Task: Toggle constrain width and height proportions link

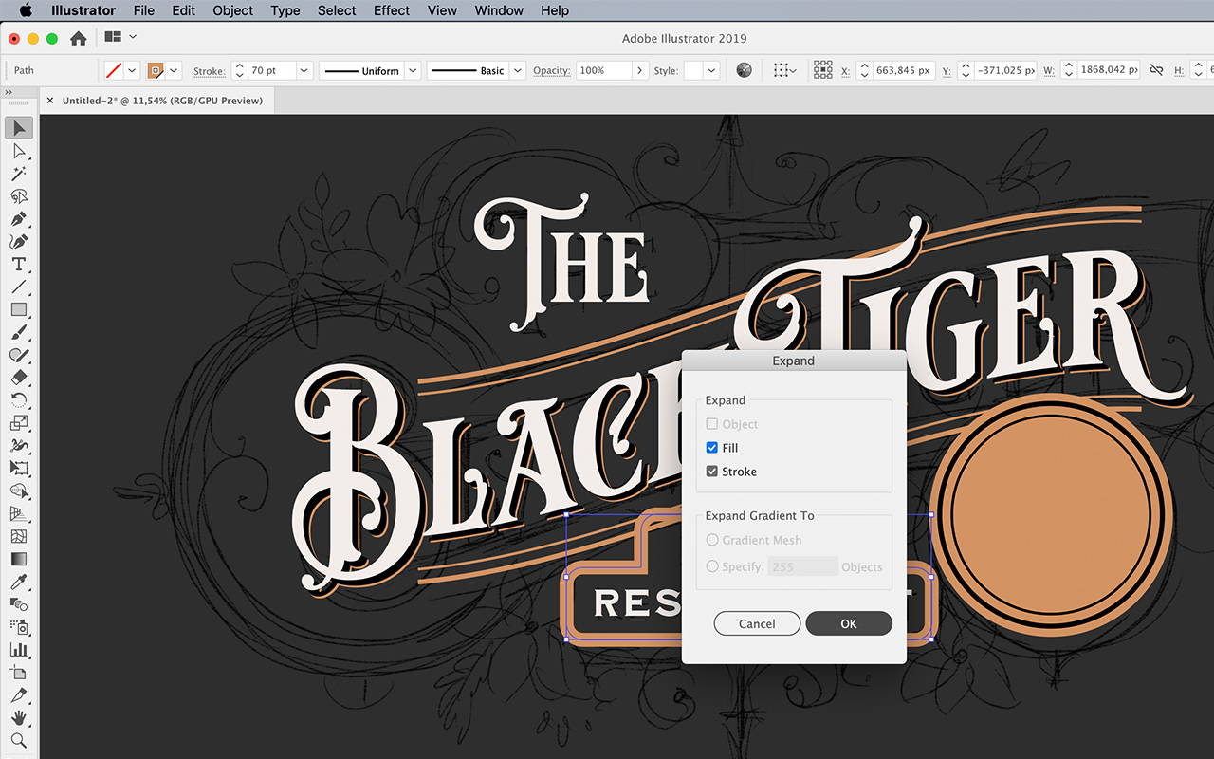Action: 1156,70
